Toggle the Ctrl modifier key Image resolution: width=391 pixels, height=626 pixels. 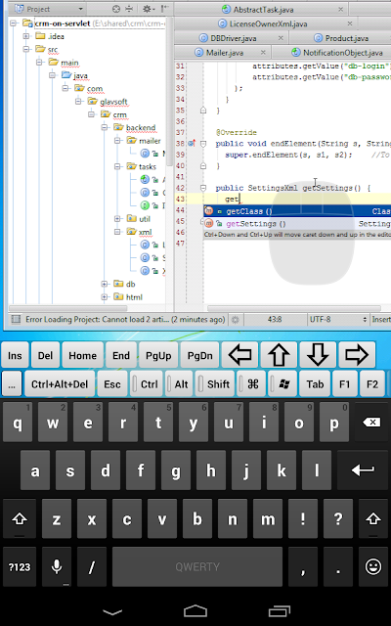147,384
